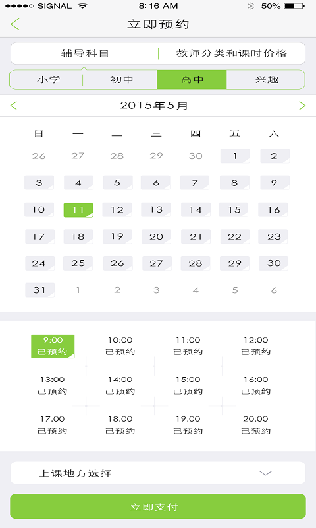Select the 初中 grade option

click(x=121, y=80)
